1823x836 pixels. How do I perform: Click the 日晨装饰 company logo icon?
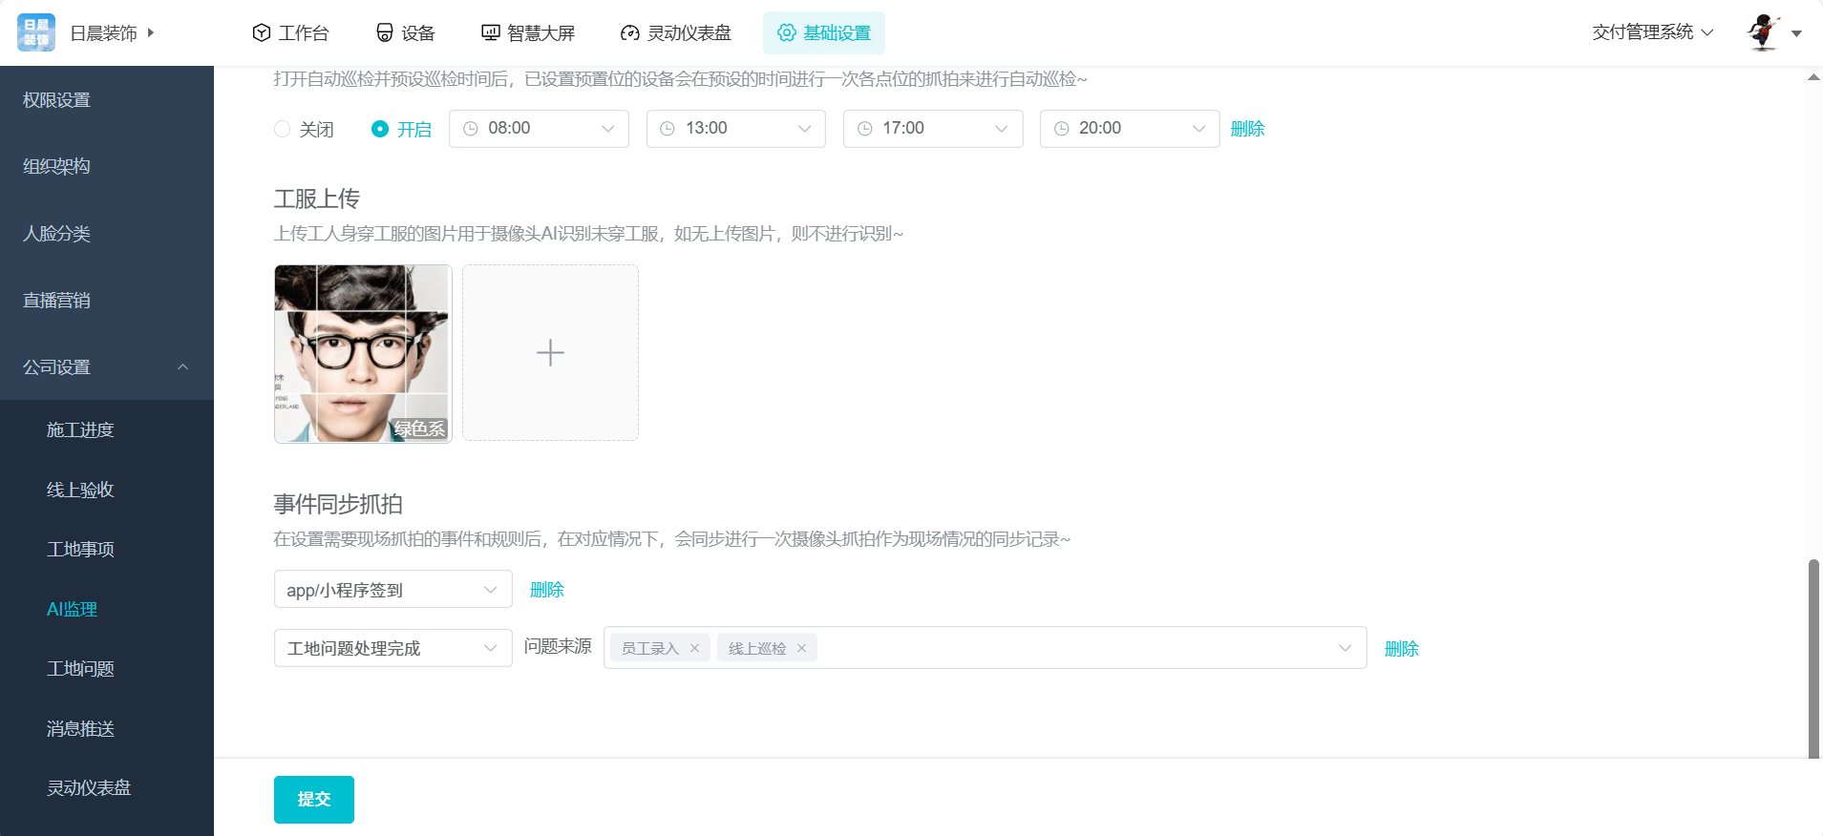[36, 32]
